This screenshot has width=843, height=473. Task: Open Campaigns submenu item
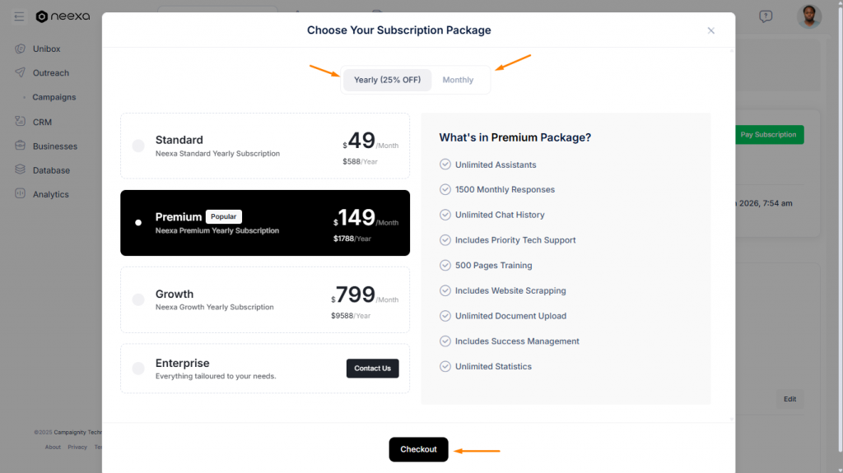click(x=54, y=97)
